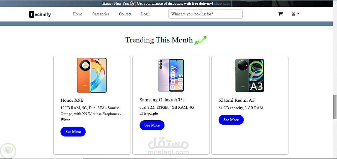Select the Samsung Galaxy A05s image

click(171, 75)
